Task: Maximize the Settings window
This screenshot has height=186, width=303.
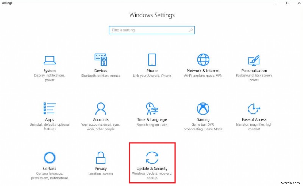Action: [x=288, y=3]
